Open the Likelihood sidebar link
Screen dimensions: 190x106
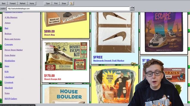click(9, 77)
